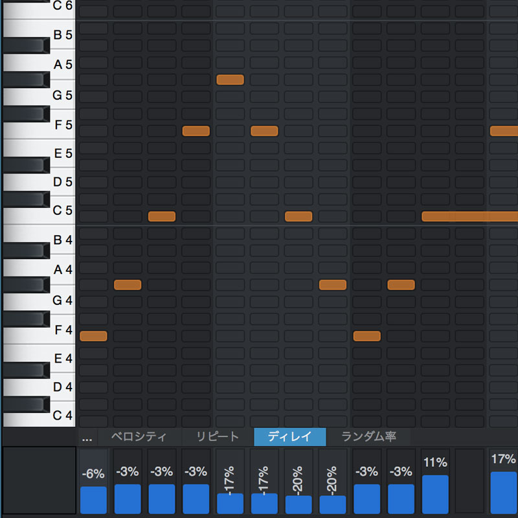Toggle off the G#4 note on step 10
The height and width of the screenshot is (518, 518).
pos(401,285)
